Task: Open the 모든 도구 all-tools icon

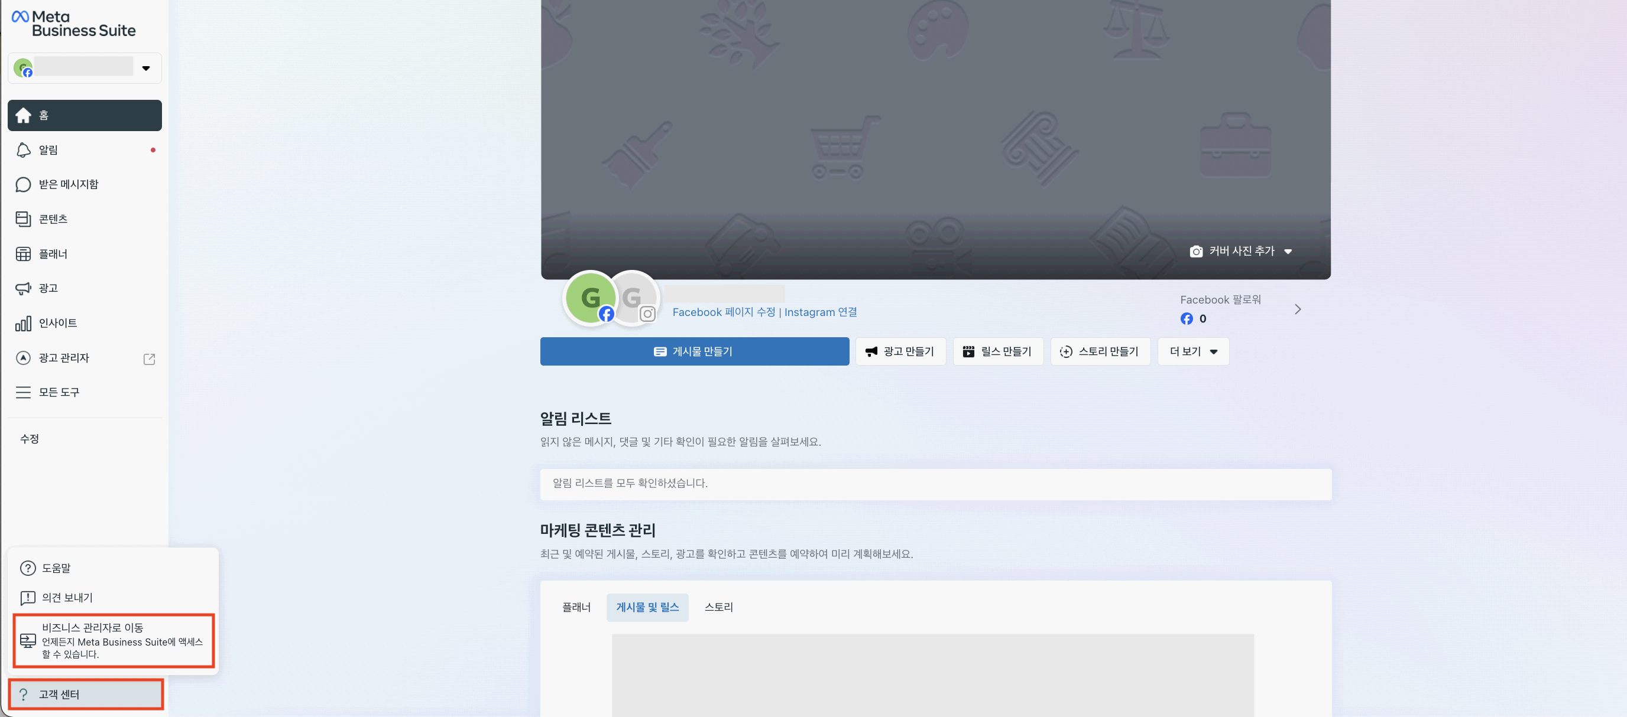Action: pyautogui.click(x=24, y=392)
